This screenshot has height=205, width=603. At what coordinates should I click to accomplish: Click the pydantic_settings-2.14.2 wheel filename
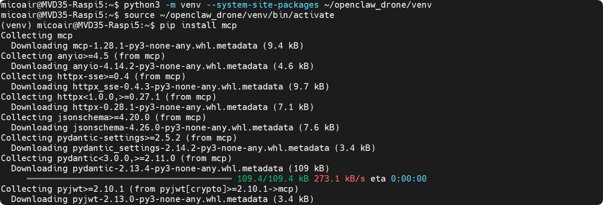tap(201, 148)
